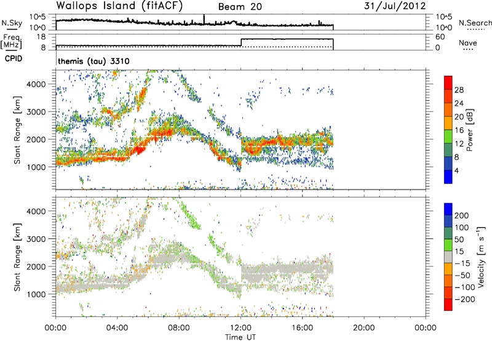Click the red bottom of velocity colorbar
This screenshot has width=492, height=341.
coord(448,305)
